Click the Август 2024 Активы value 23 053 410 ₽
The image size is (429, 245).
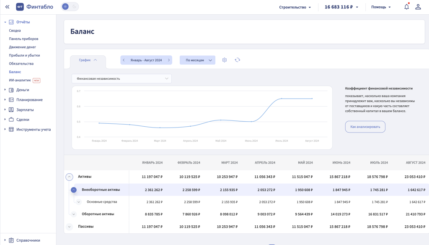coord(415,177)
